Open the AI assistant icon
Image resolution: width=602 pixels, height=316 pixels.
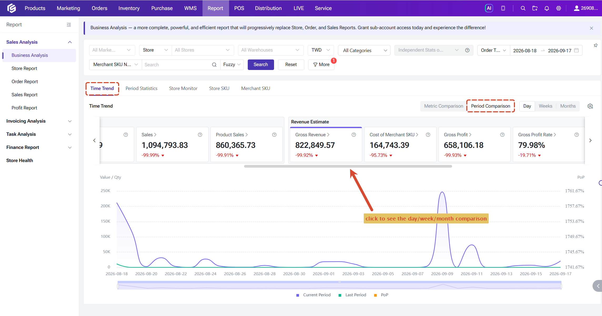[489, 8]
